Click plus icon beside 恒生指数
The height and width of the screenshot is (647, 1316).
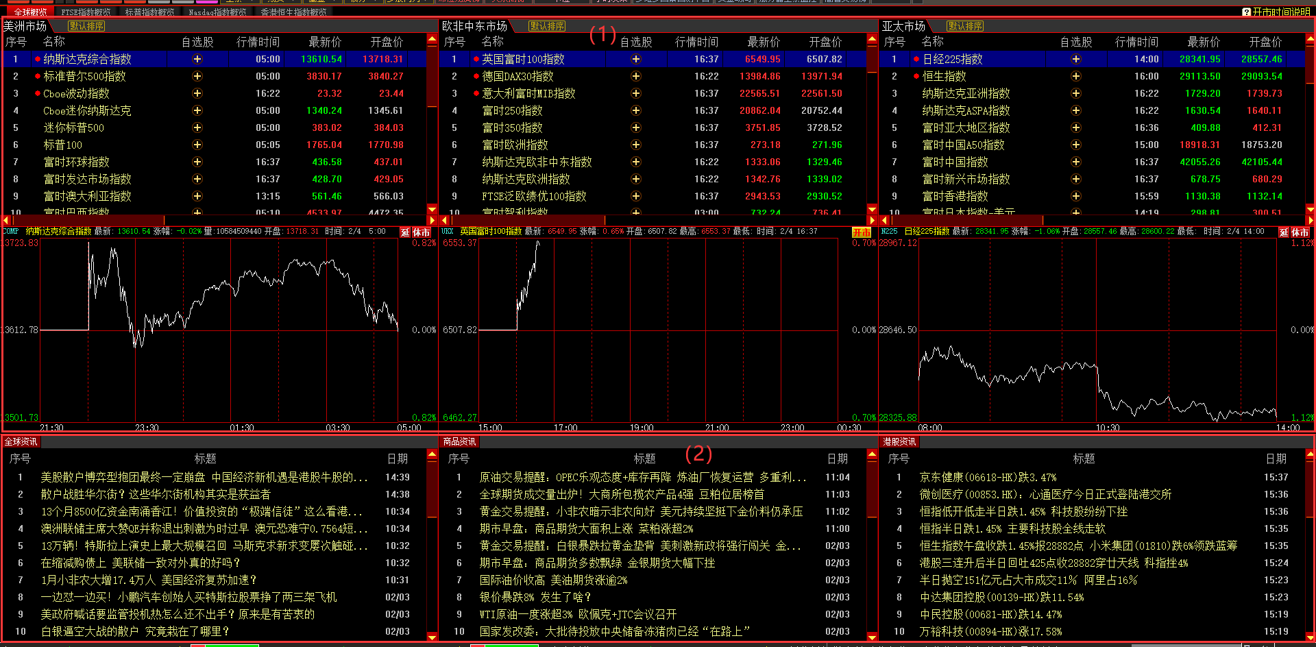pos(1076,76)
